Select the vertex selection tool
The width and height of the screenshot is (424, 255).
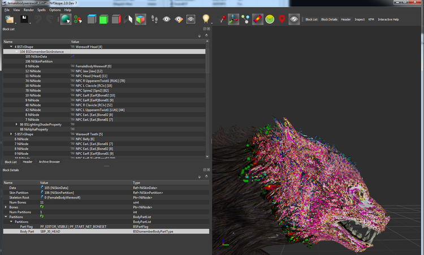pos(78,19)
